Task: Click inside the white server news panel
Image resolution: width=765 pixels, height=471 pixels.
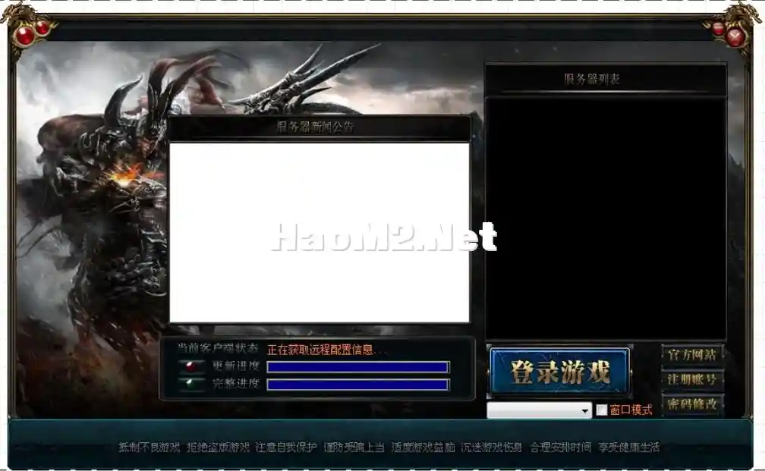Action: (x=319, y=233)
